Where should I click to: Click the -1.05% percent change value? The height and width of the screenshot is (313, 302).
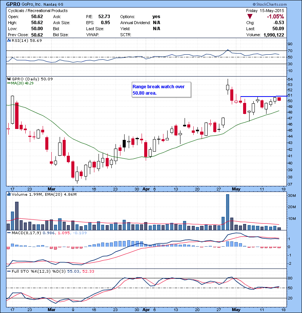276,17
